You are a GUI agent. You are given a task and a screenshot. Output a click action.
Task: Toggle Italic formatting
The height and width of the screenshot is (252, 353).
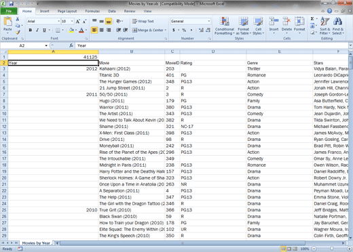37,30
